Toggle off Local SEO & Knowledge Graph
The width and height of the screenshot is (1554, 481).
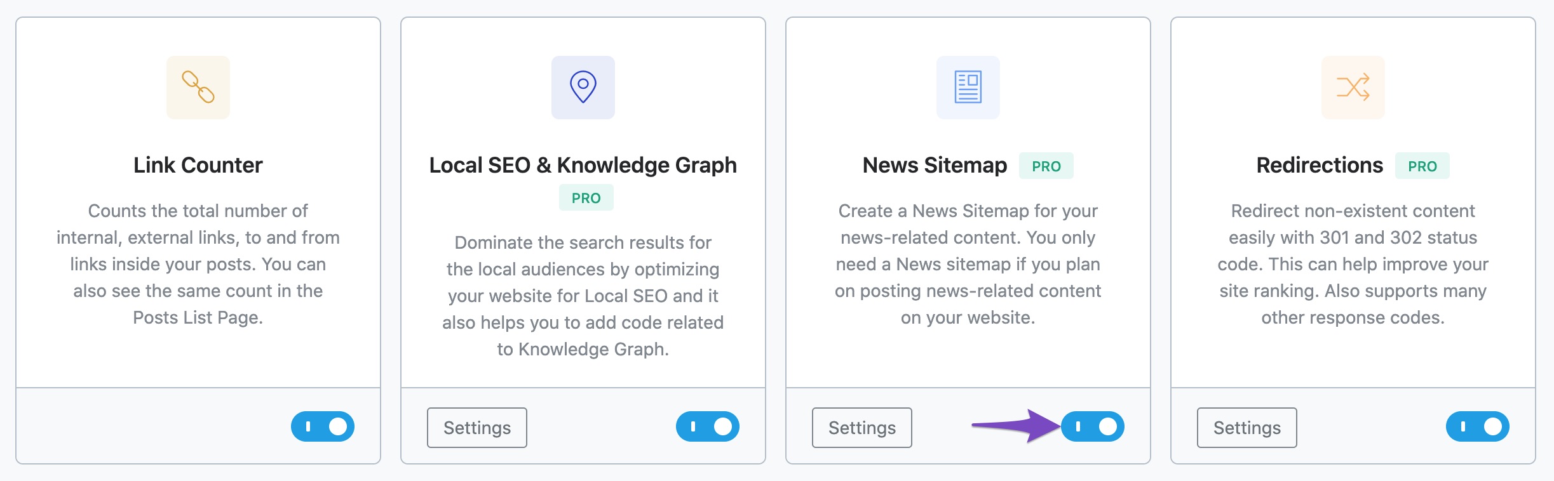coord(708,426)
